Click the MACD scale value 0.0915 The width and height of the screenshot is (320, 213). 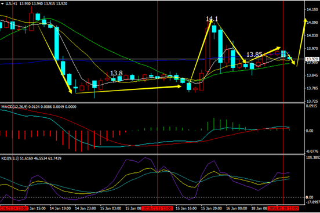(312, 106)
